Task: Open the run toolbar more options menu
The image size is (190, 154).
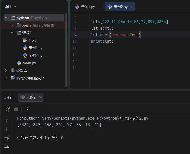Action: pyautogui.click(x=27, y=109)
